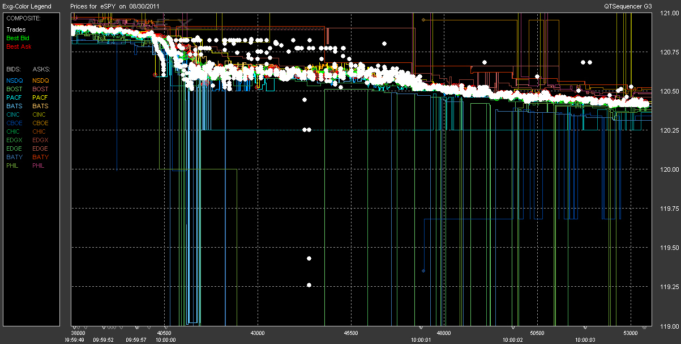The width and height of the screenshot is (681, 344).
Task: Click the 120.25 price axis label
Action: (x=669, y=130)
